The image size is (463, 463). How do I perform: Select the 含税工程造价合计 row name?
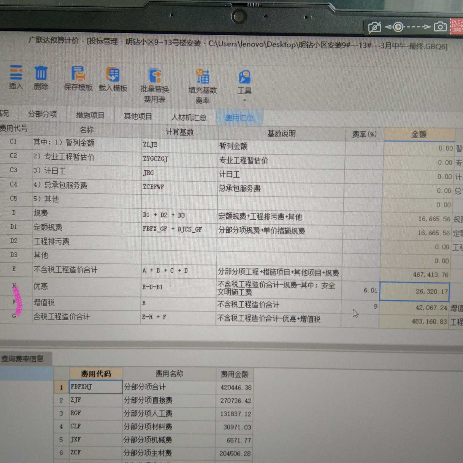pyautogui.click(x=86, y=317)
